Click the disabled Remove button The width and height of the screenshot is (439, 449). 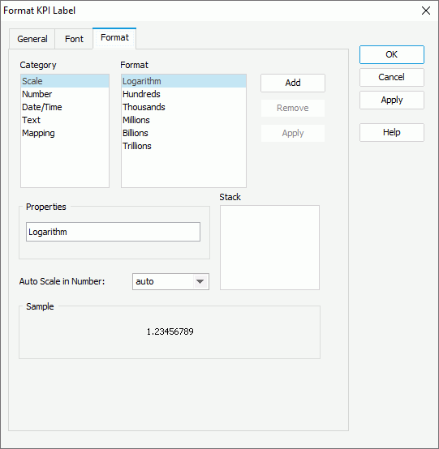(293, 108)
